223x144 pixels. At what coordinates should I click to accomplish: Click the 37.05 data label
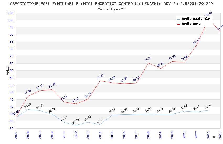pos(184,107)
